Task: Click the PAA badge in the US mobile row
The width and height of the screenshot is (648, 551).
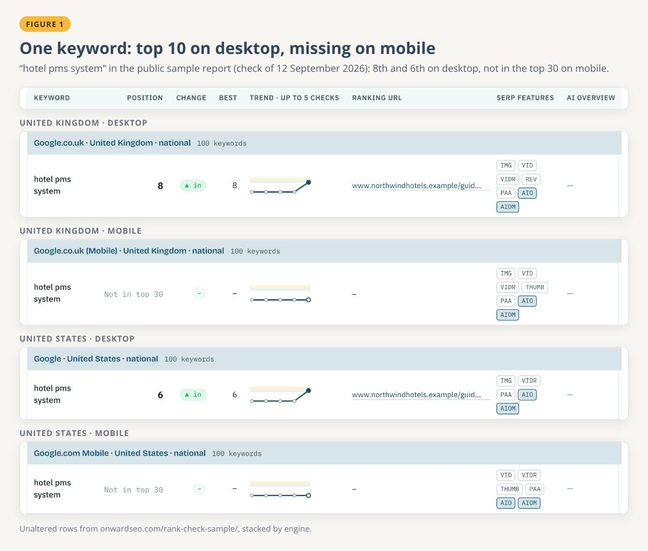Action: (x=535, y=489)
